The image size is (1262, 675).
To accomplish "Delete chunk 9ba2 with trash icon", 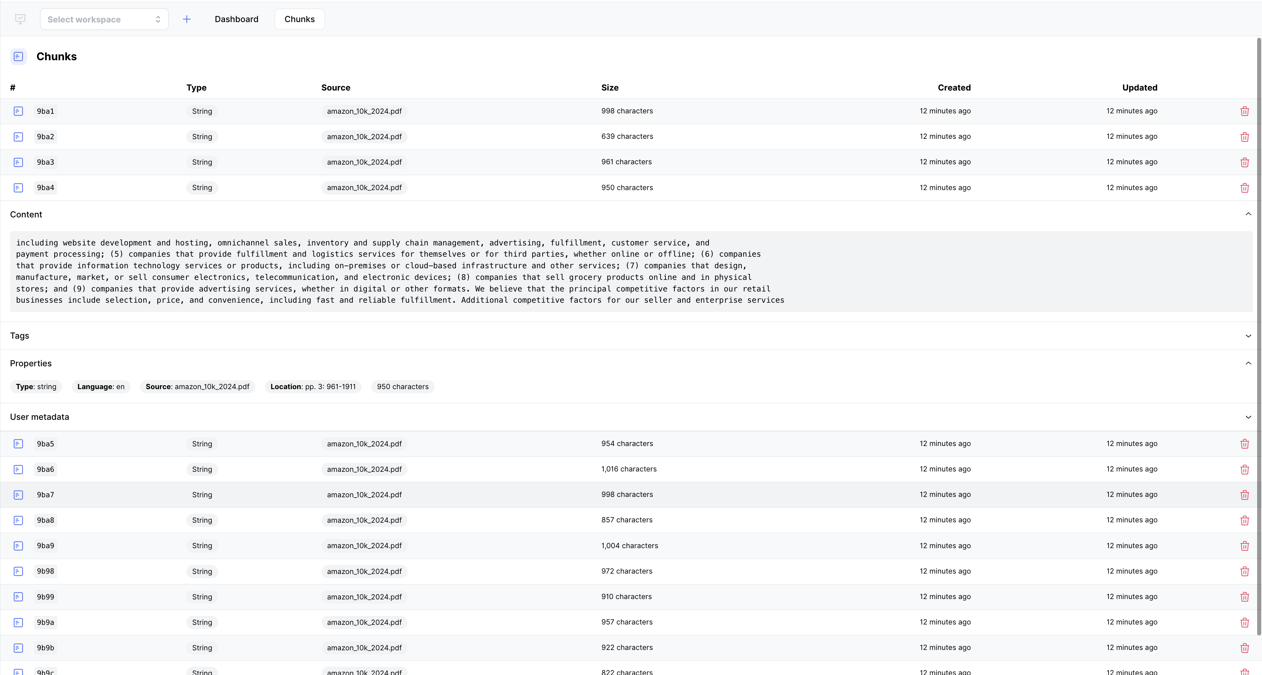I will pos(1244,137).
